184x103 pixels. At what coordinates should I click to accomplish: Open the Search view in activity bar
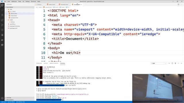(2, 10)
